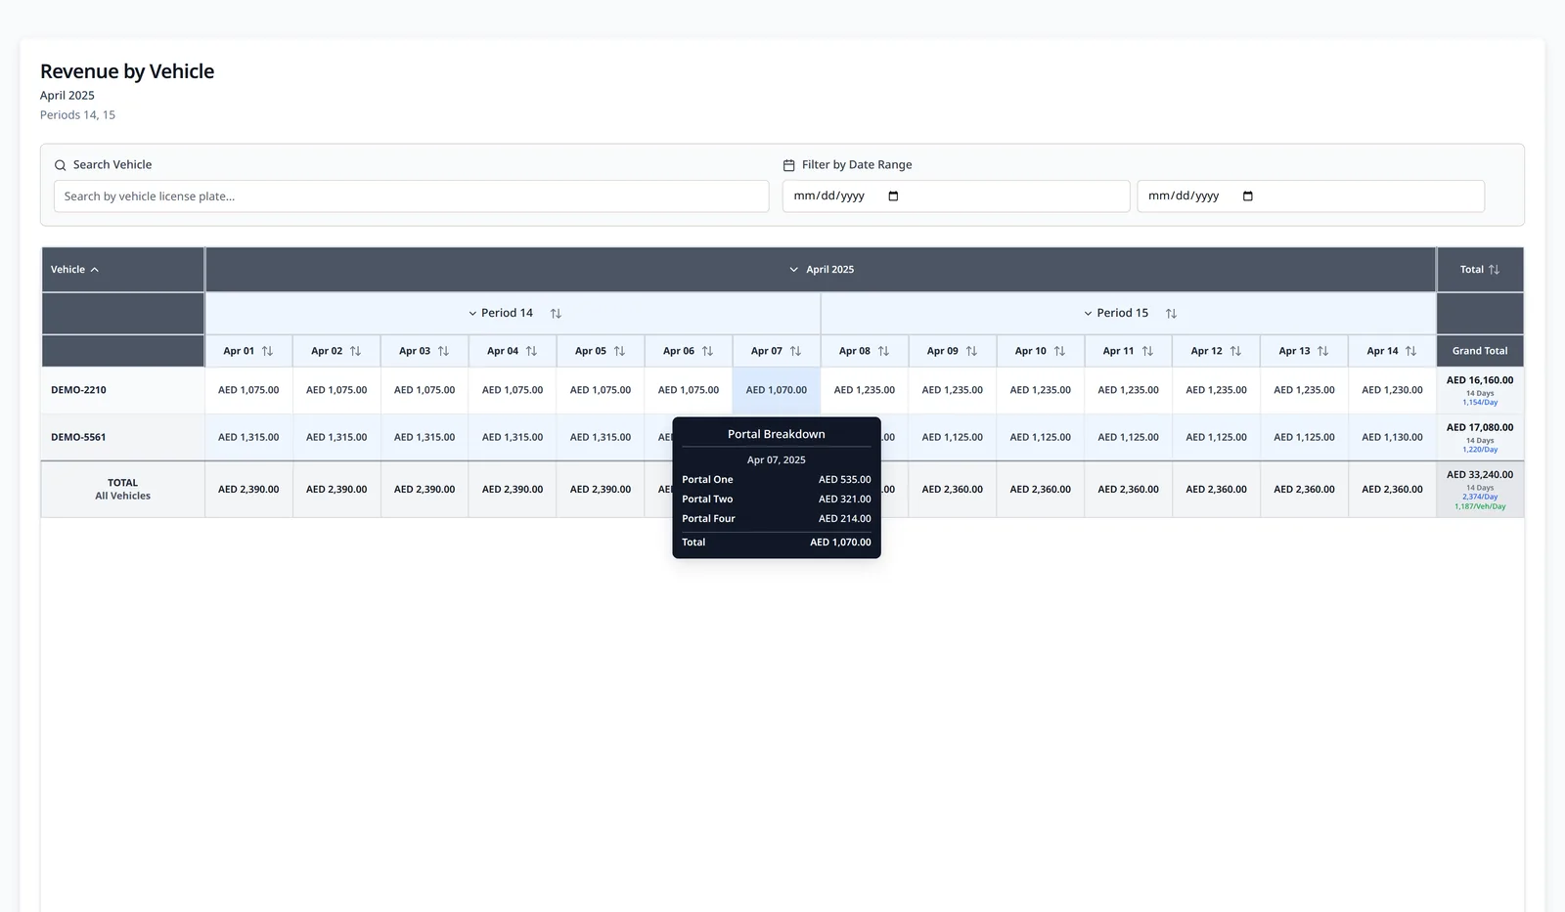
Task: Sort by Apr 09 column icon
Action: coord(971,351)
